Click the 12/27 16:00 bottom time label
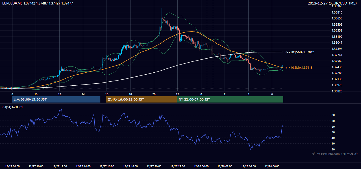 click(107, 166)
